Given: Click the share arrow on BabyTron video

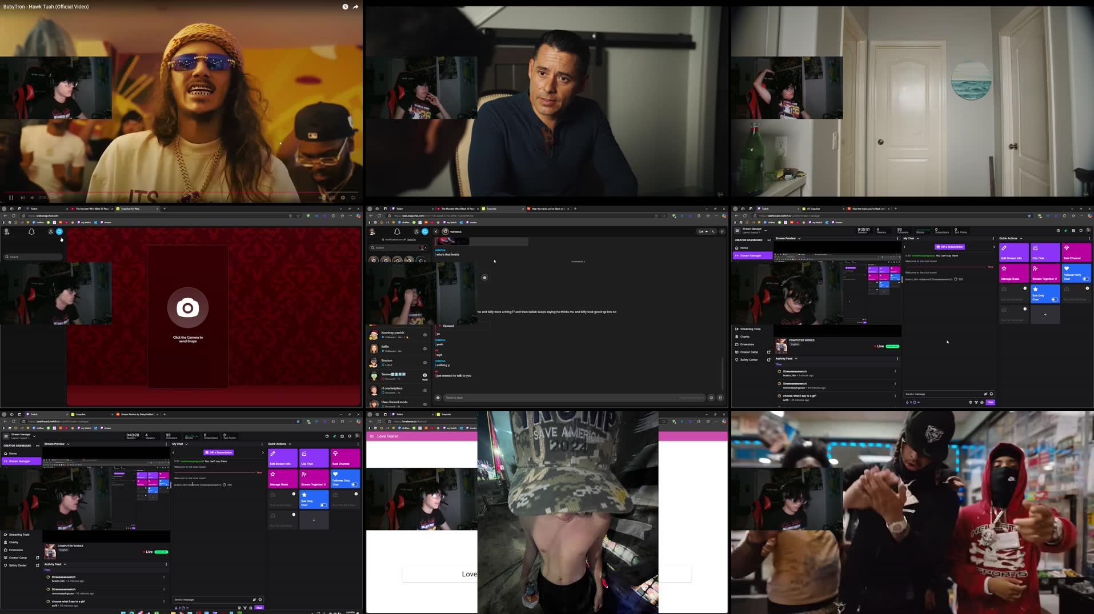Looking at the screenshot, I should (355, 7).
